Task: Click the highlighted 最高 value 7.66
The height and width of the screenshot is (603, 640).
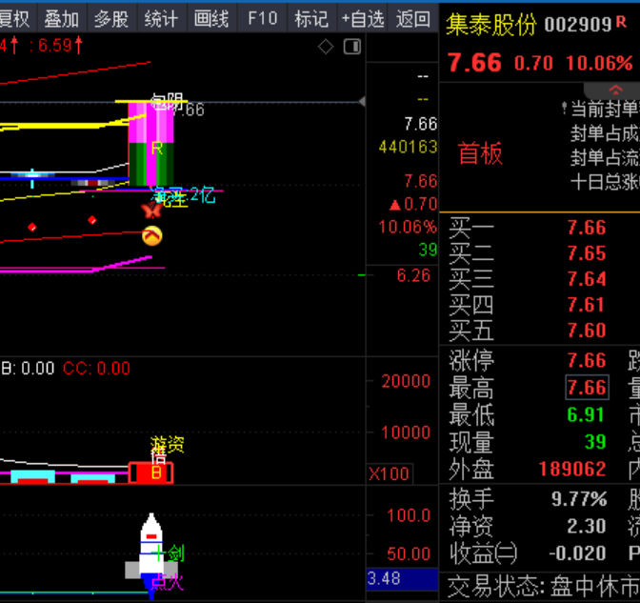Action: tap(587, 387)
